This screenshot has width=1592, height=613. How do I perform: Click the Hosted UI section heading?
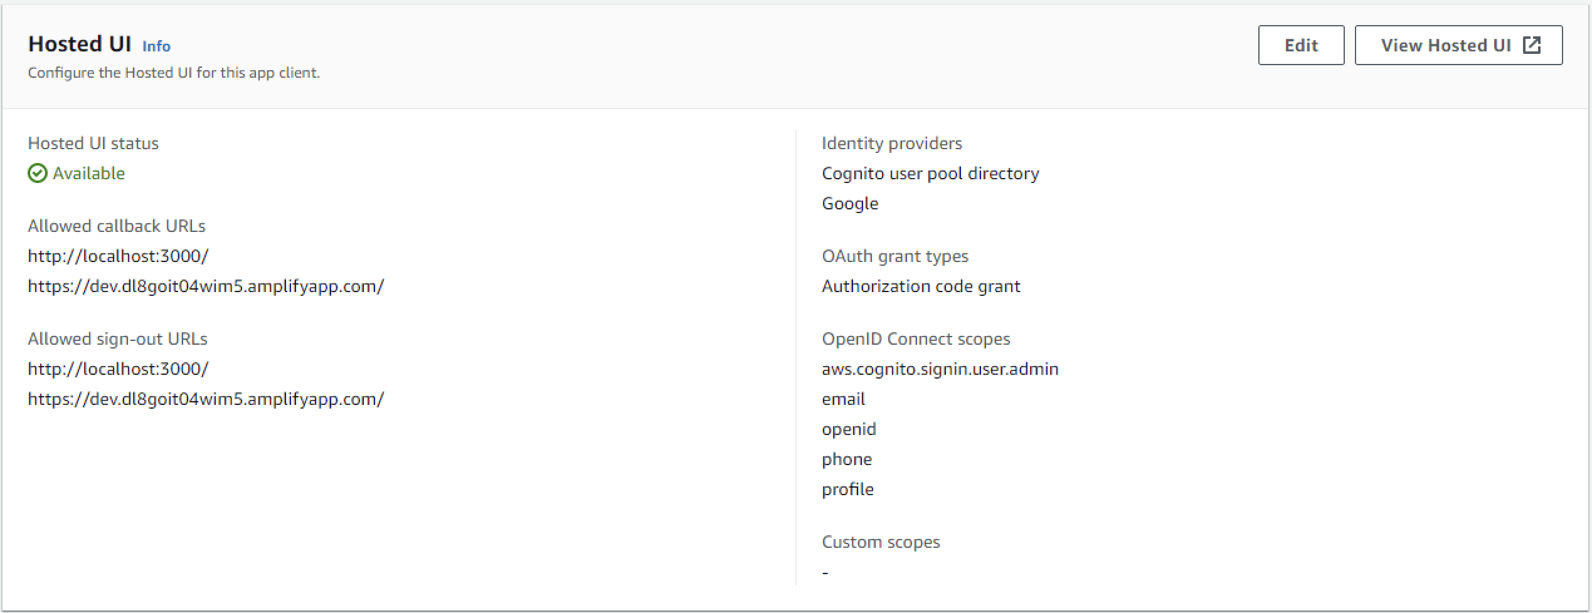pos(80,43)
